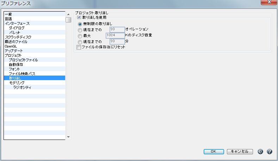Open the スクラッチディスク category
Image resolution: width=278 pixels, height=161 pixels.
click(x=35, y=37)
